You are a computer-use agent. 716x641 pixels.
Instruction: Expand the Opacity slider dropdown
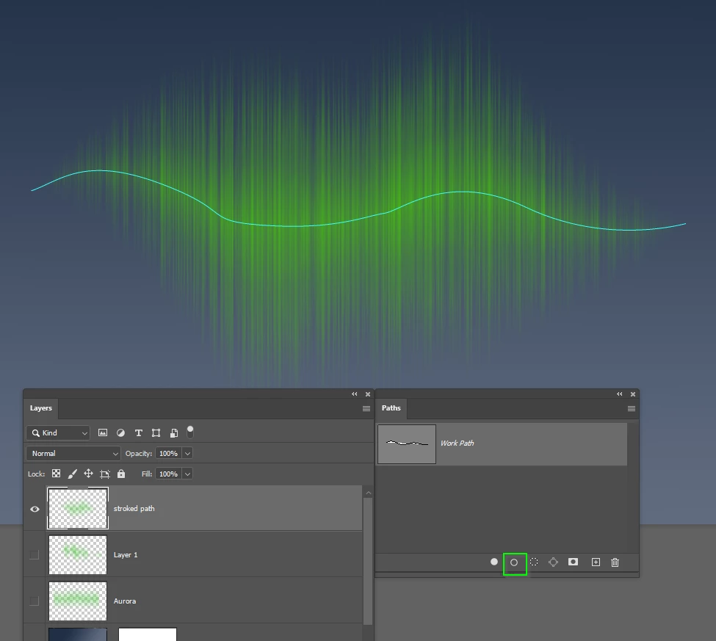[188, 453]
